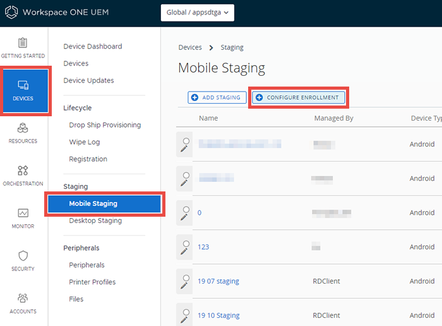Switch to Desktop Staging
Viewport: 442px width, 326px height.
95,220
